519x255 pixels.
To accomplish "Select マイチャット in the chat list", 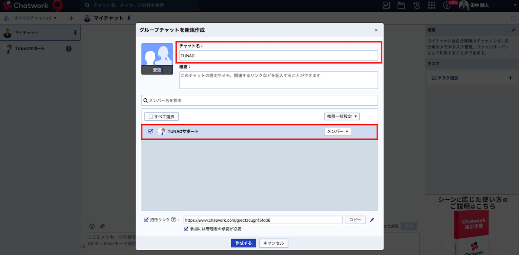I will (x=40, y=32).
